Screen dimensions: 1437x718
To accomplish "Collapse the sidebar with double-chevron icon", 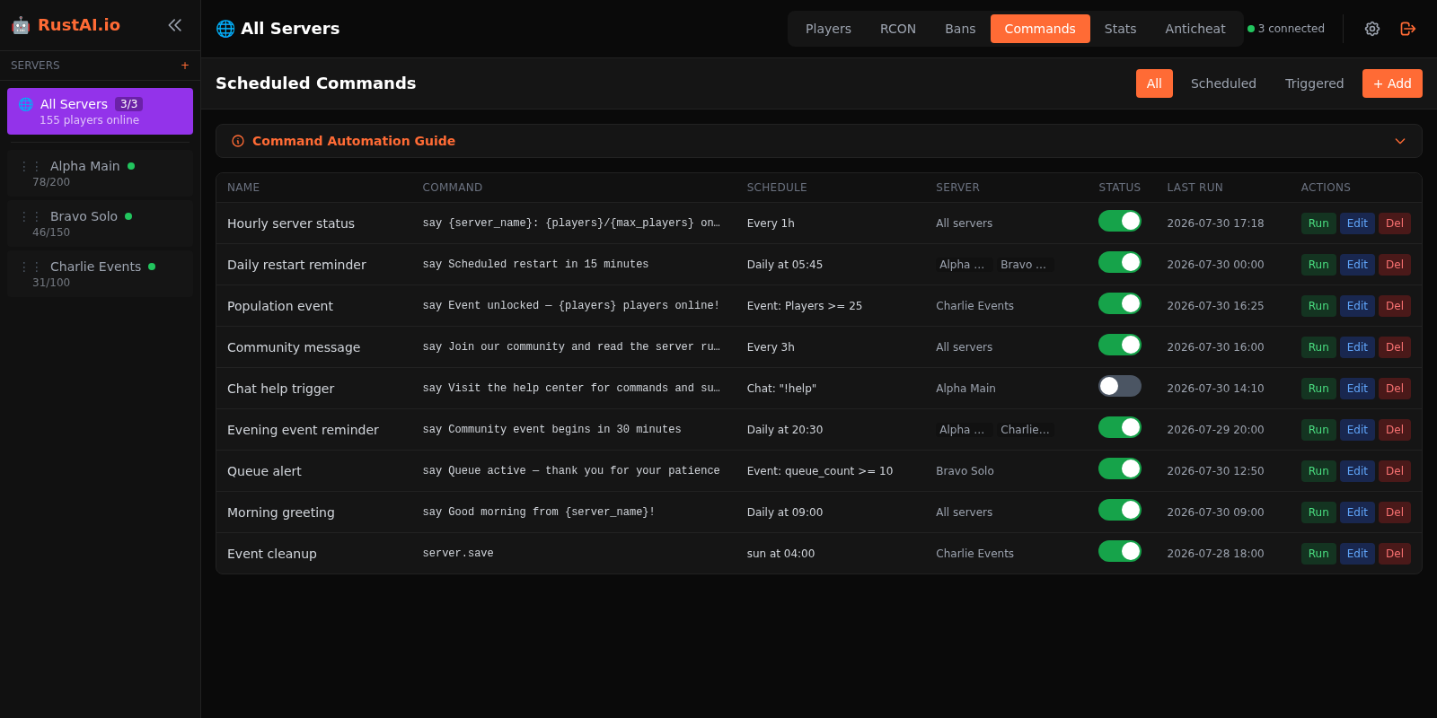I will (x=175, y=25).
